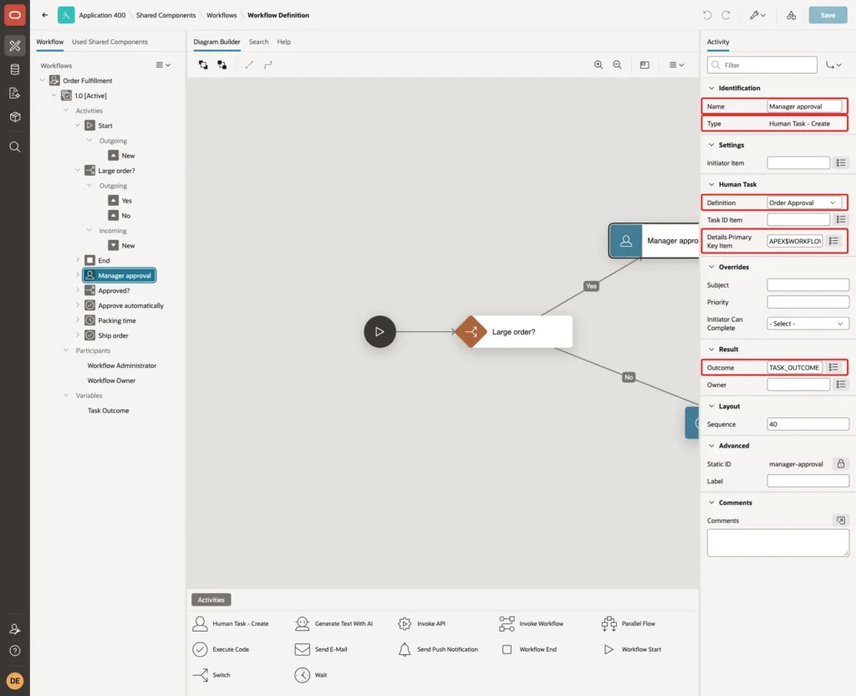
Task: Open the Workflows tree options menu
Action: click(163, 65)
